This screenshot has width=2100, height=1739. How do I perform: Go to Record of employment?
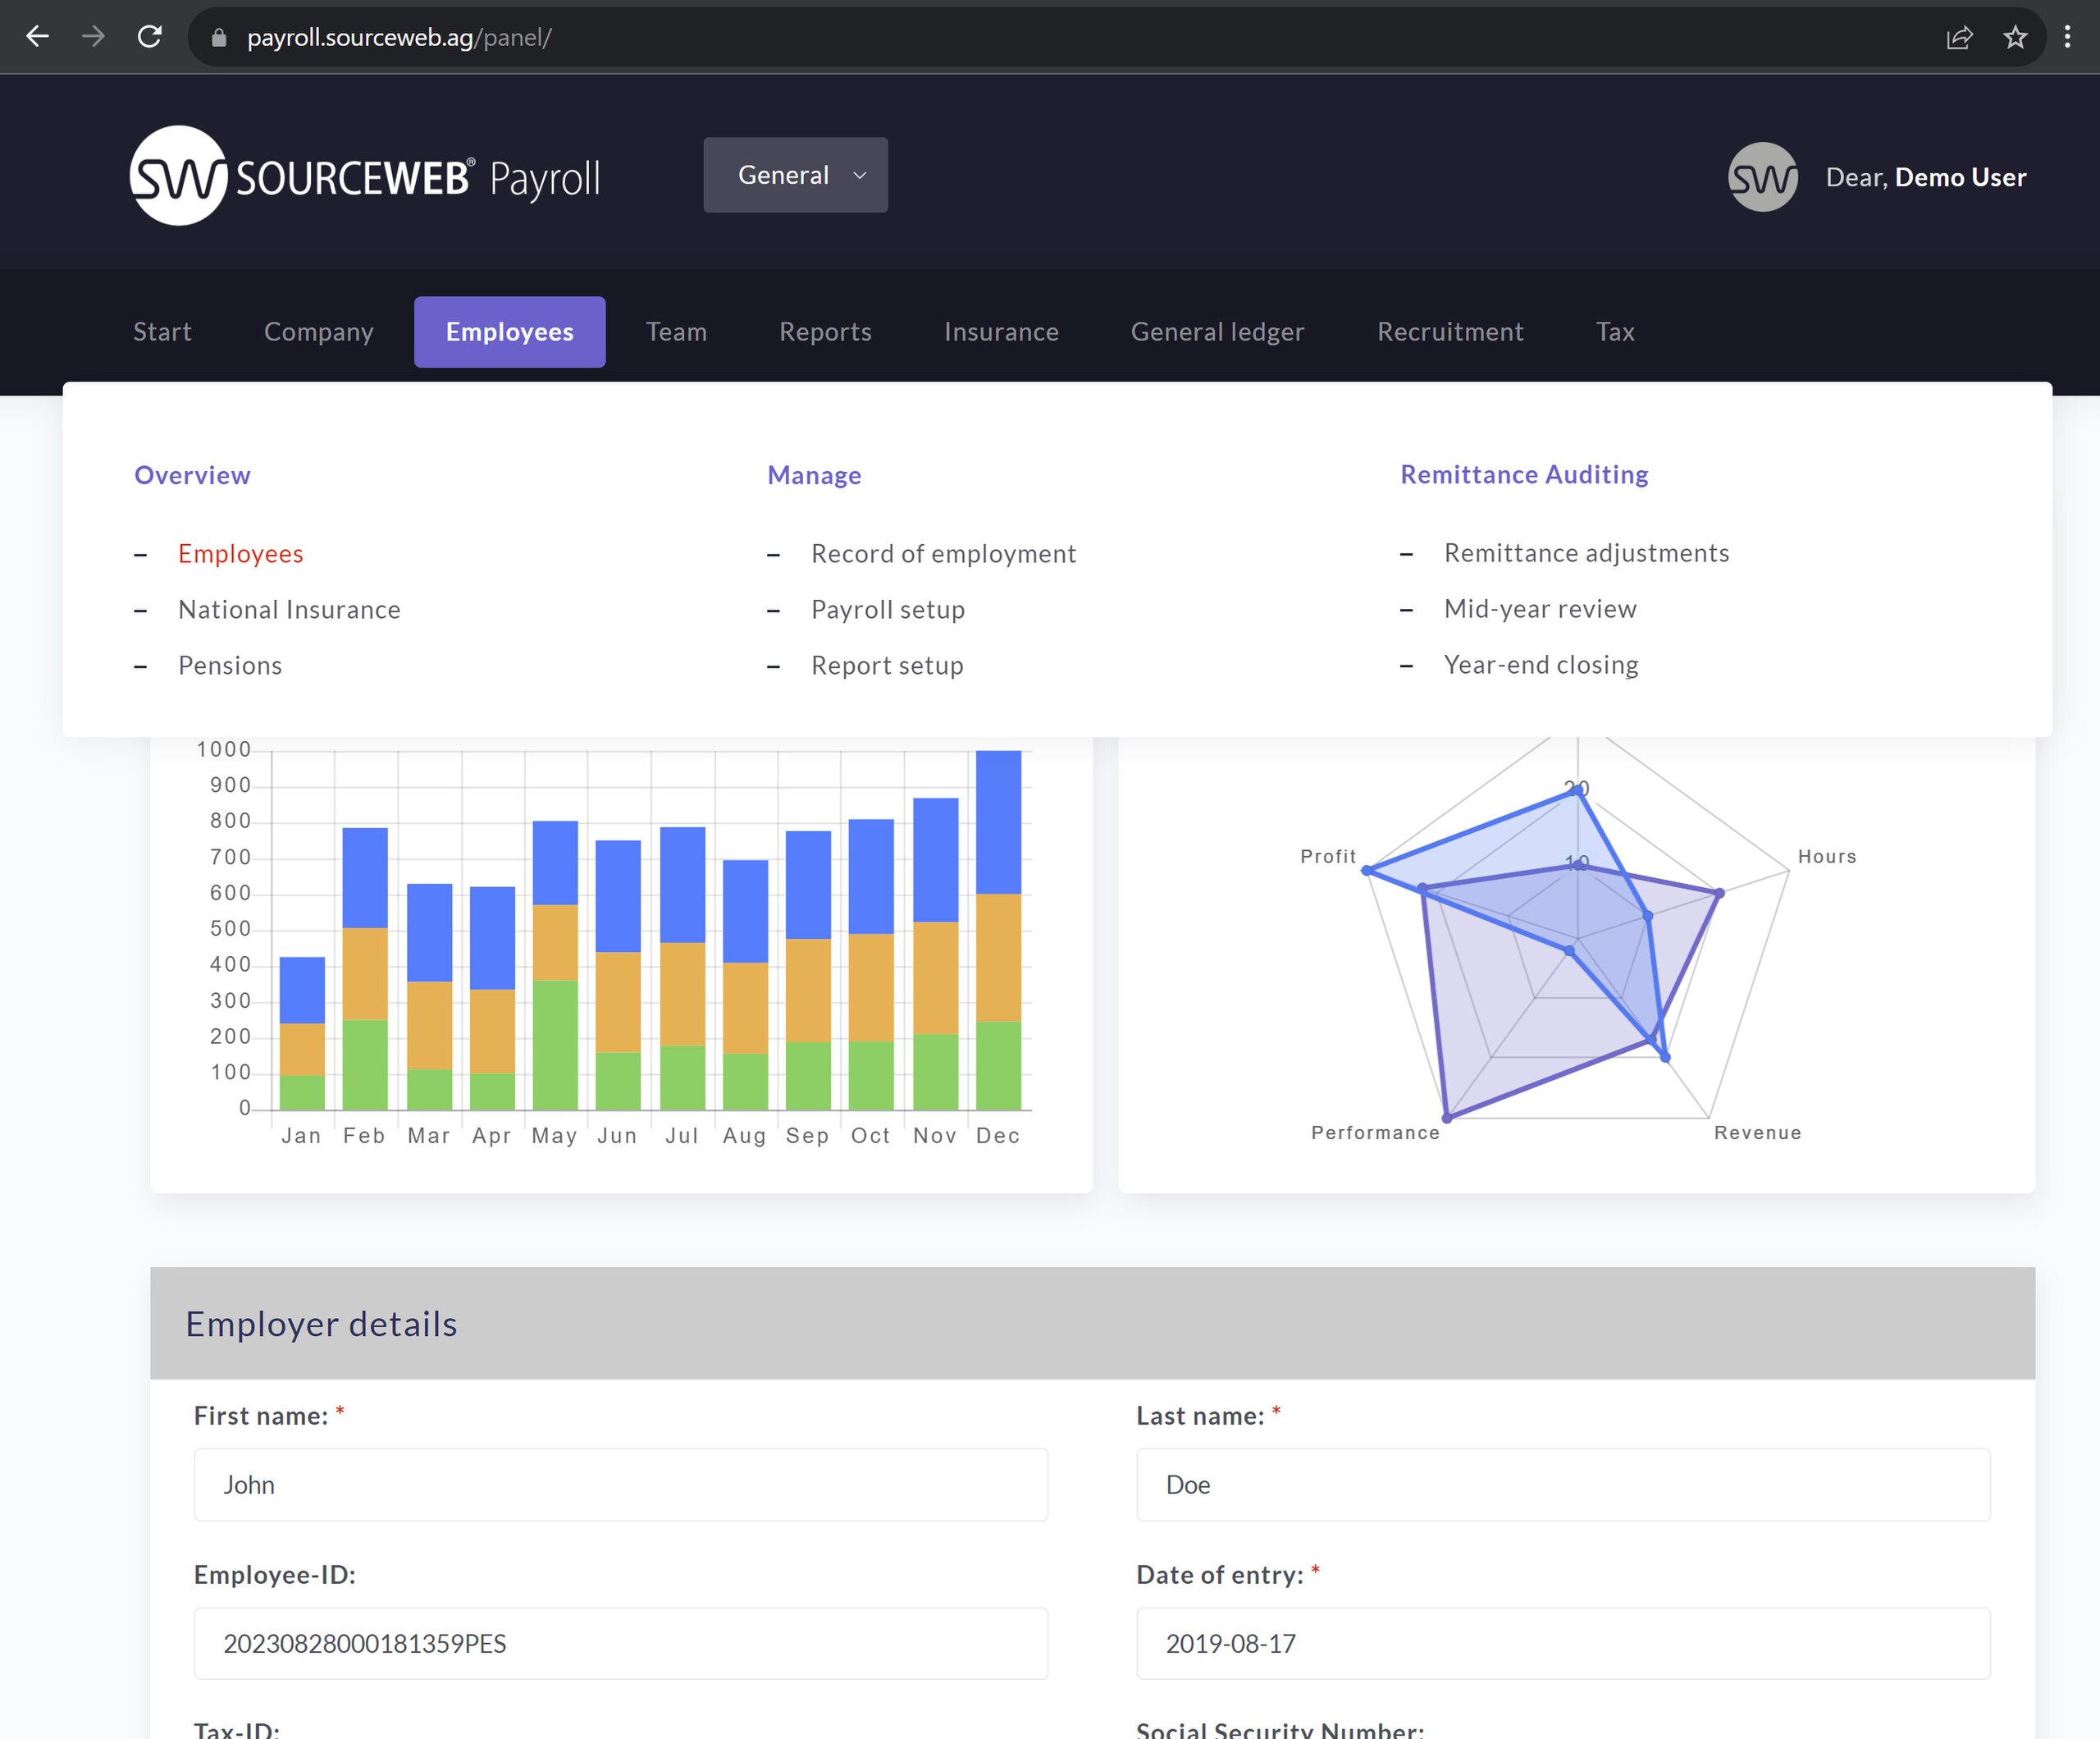(943, 553)
